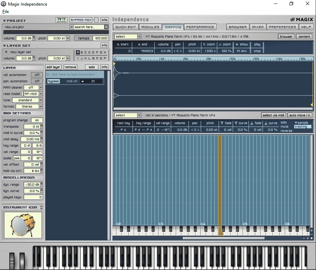Click the select via midi button
Viewport: 316px width, 270px height.
pyautogui.click(x=273, y=115)
